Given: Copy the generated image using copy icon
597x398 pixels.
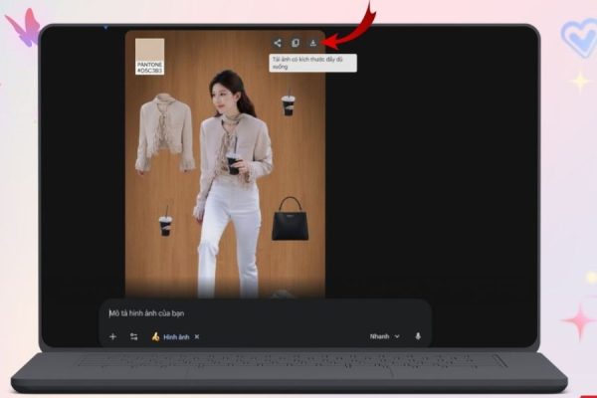Looking at the screenshot, I should [296, 43].
